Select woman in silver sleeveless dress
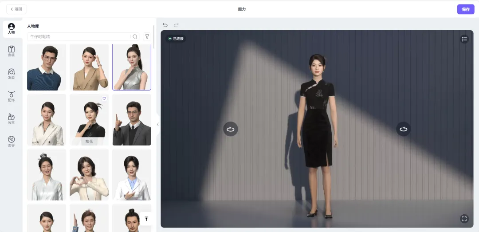Image resolution: width=479 pixels, height=232 pixels. (x=132, y=67)
